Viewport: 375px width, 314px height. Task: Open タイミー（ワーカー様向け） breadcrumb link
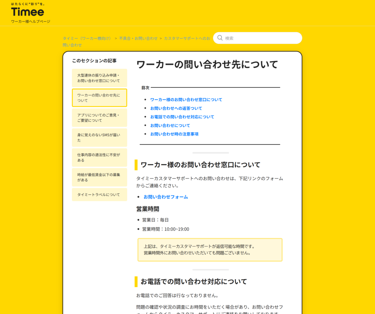click(x=87, y=38)
